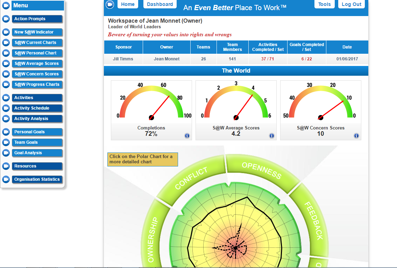Click the video icon beside S@W Personal Chart
Screen dimensions: 397x268
point(6,53)
